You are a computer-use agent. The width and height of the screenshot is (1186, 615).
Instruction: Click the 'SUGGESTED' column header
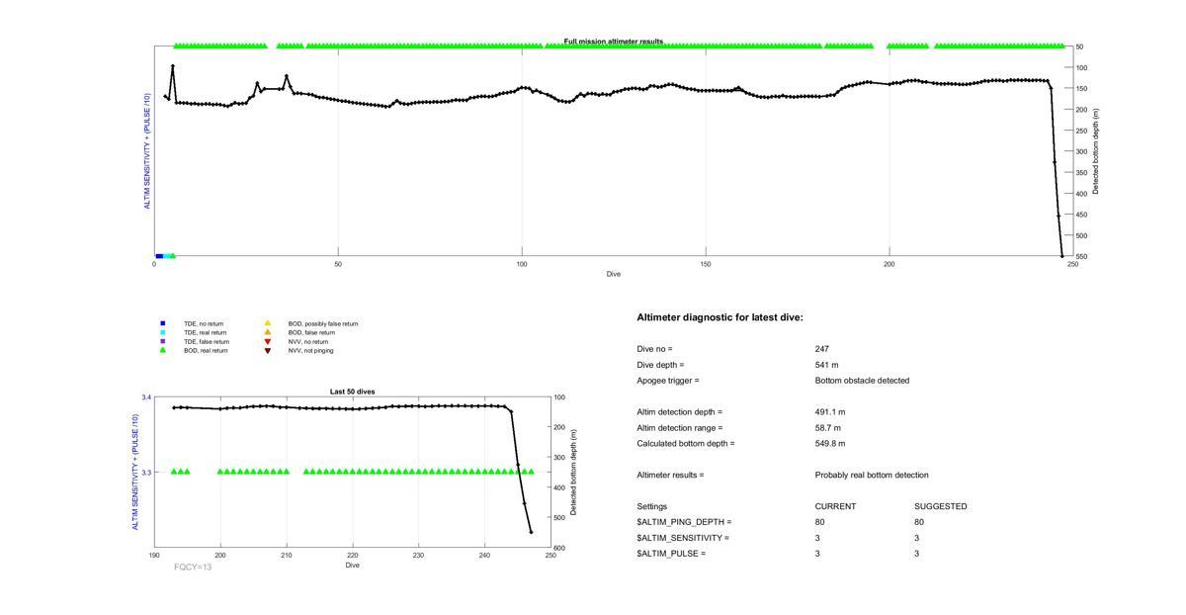941,506
